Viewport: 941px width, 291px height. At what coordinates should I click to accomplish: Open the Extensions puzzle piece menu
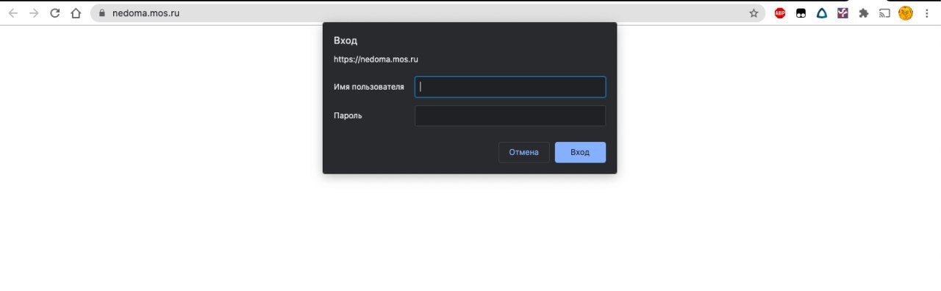864,13
